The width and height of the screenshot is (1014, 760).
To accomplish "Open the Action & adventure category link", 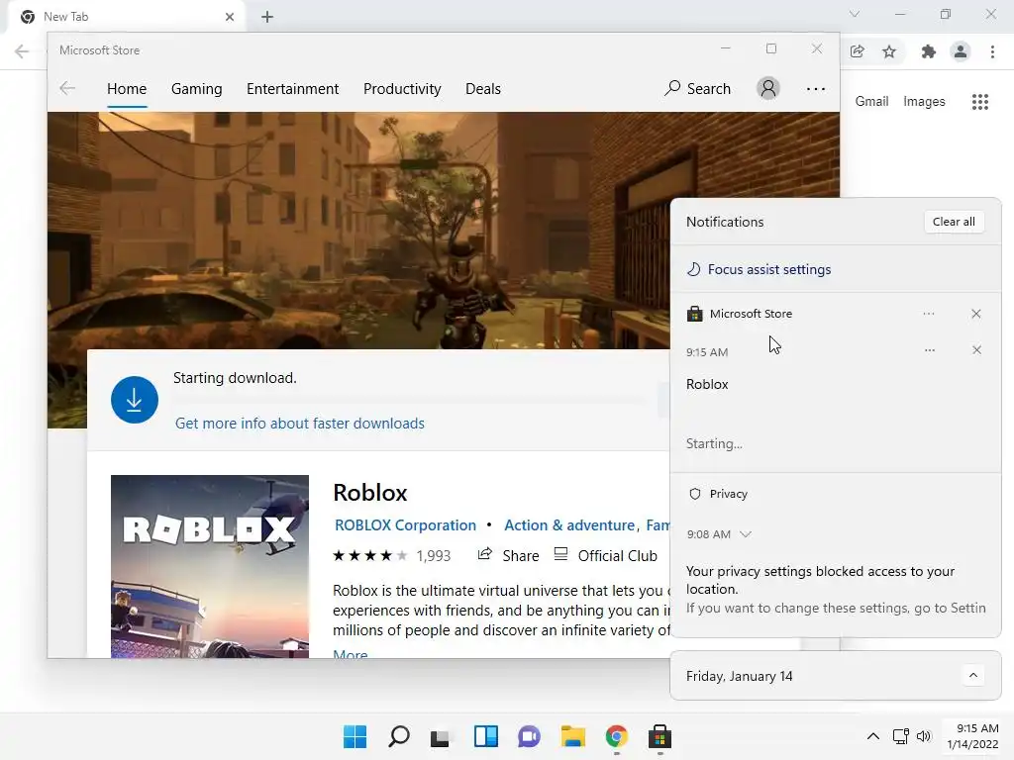I will point(569,525).
